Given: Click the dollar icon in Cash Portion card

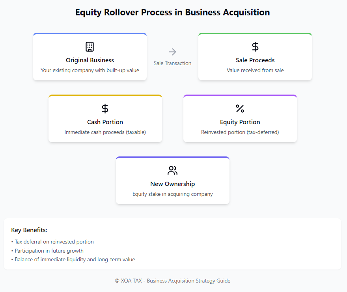Looking at the screenshot, I should pos(105,108).
